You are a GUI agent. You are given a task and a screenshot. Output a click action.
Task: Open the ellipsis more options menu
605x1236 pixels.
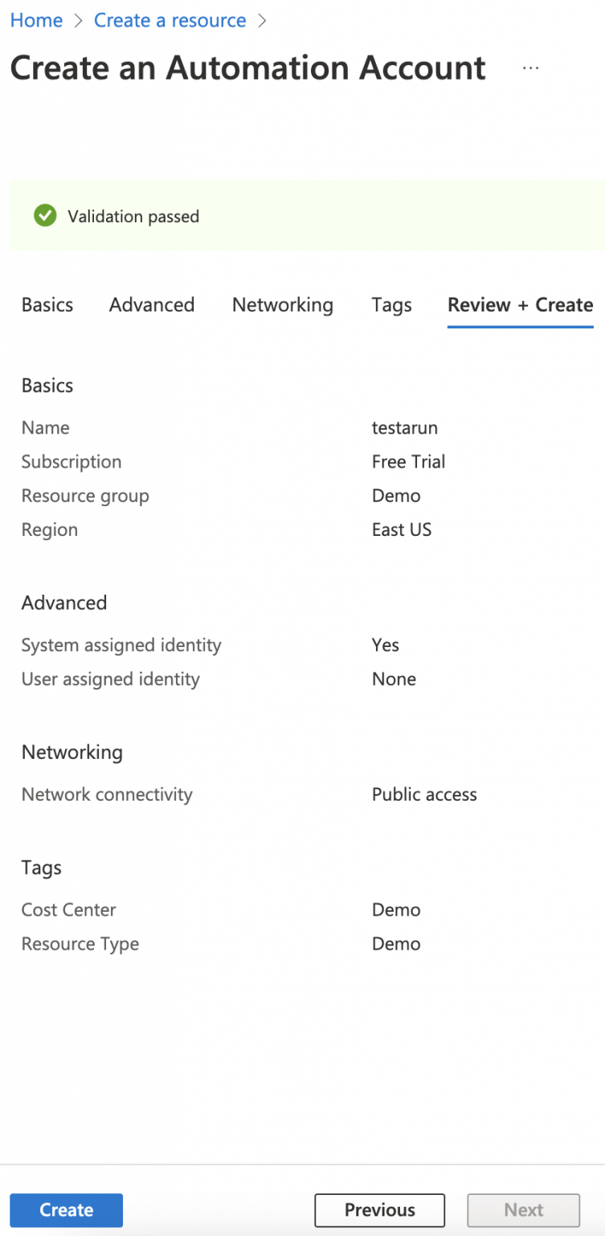[530, 68]
